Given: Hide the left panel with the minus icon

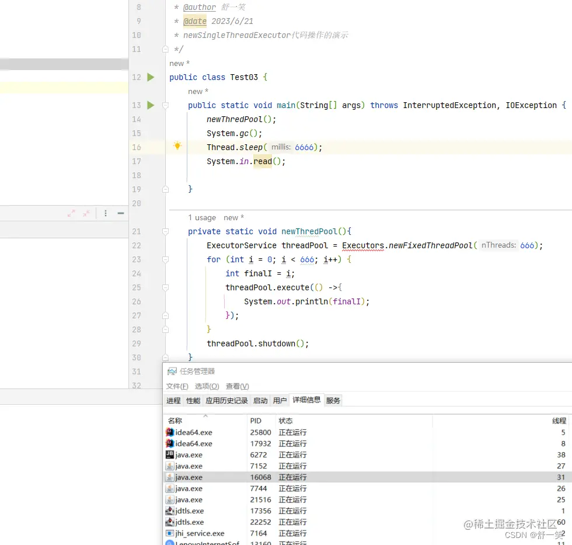Looking at the screenshot, I should (x=121, y=213).
